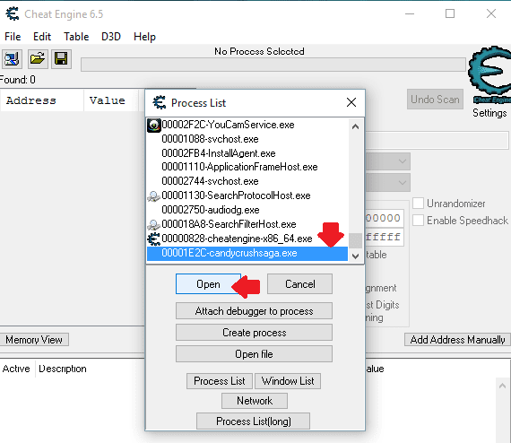Click the Cheat Engine gear logo
511x443 pixels.
point(489,74)
